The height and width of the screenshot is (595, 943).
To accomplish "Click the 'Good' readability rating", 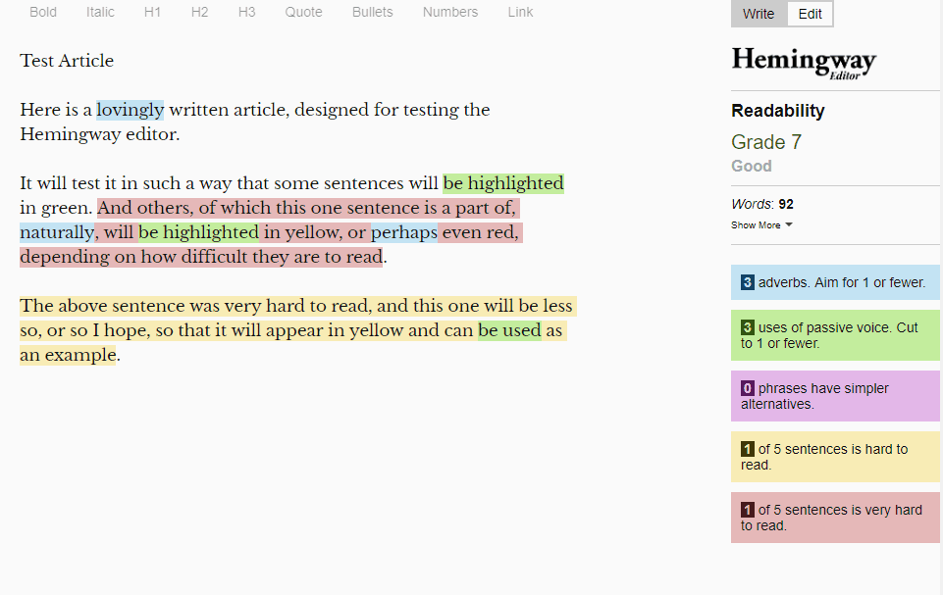I will (x=751, y=166).
